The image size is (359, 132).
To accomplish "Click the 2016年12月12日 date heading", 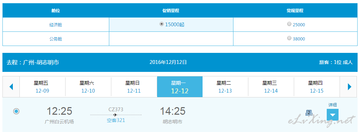I will pyautogui.click(x=168, y=62).
